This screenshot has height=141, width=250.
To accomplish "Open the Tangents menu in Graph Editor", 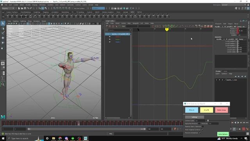I will coord(136,23).
